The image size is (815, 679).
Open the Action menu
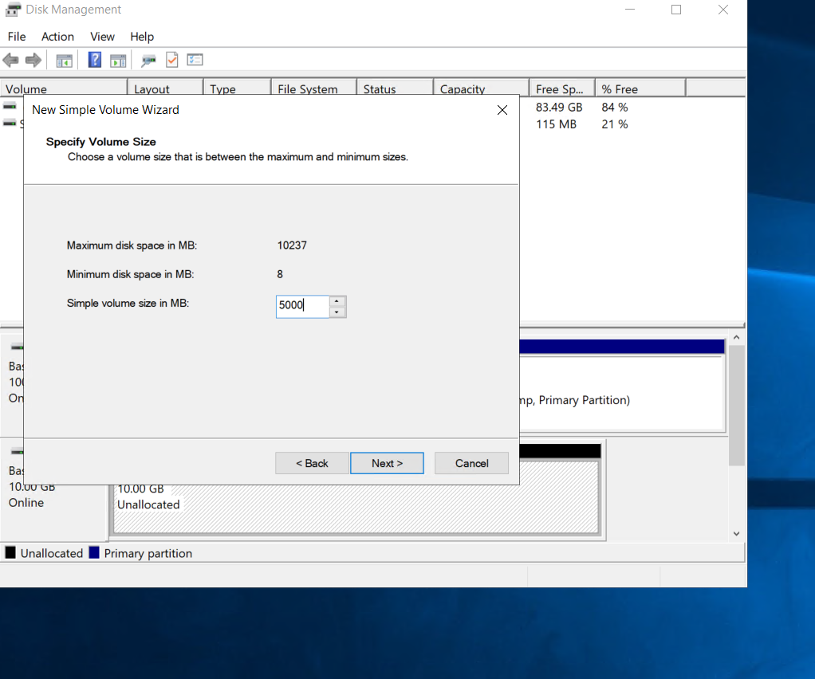(57, 37)
